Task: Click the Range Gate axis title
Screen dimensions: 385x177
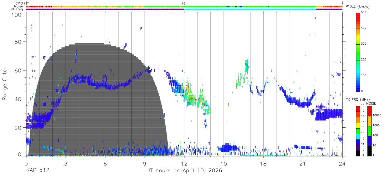Action: [5, 85]
